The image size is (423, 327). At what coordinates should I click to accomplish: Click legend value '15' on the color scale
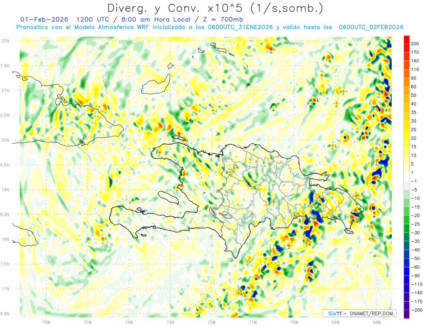(414, 147)
